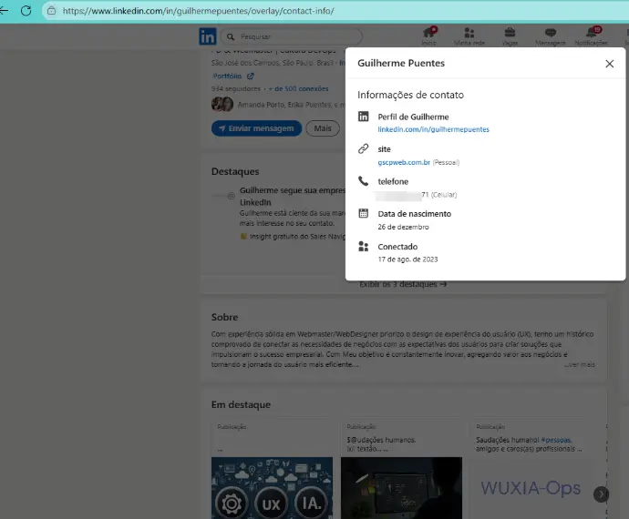Viewport: 629px width, 519px height.
Task: Open 'Exibir os 3 destaques' link
Action: [403, 284]
